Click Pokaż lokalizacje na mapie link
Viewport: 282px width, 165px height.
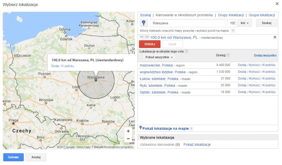[x=165, y=129]
